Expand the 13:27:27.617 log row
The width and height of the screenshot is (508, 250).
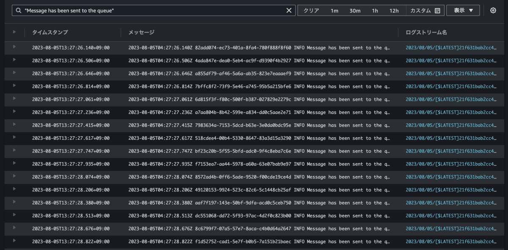click(14, 137)
